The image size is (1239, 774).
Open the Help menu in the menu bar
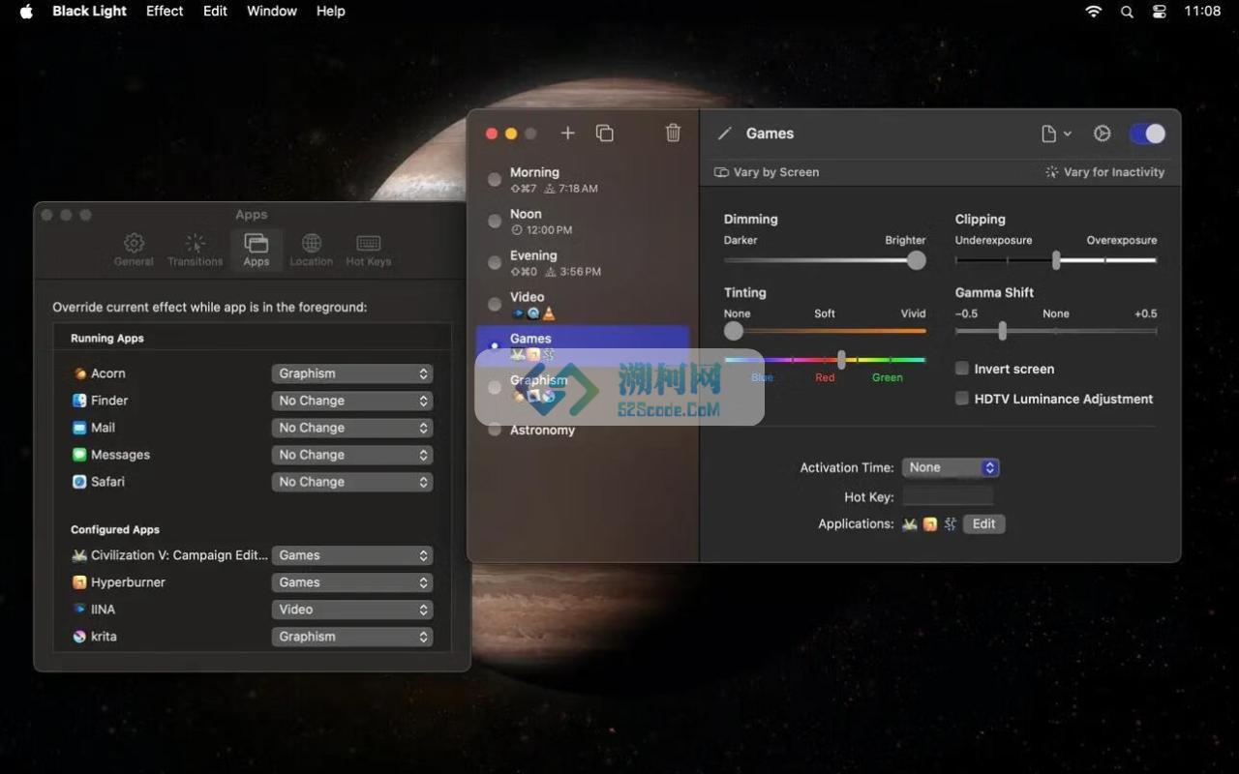point(331,12)
